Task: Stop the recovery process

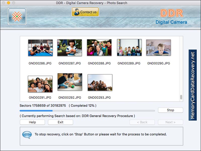Action: (170, 110)
